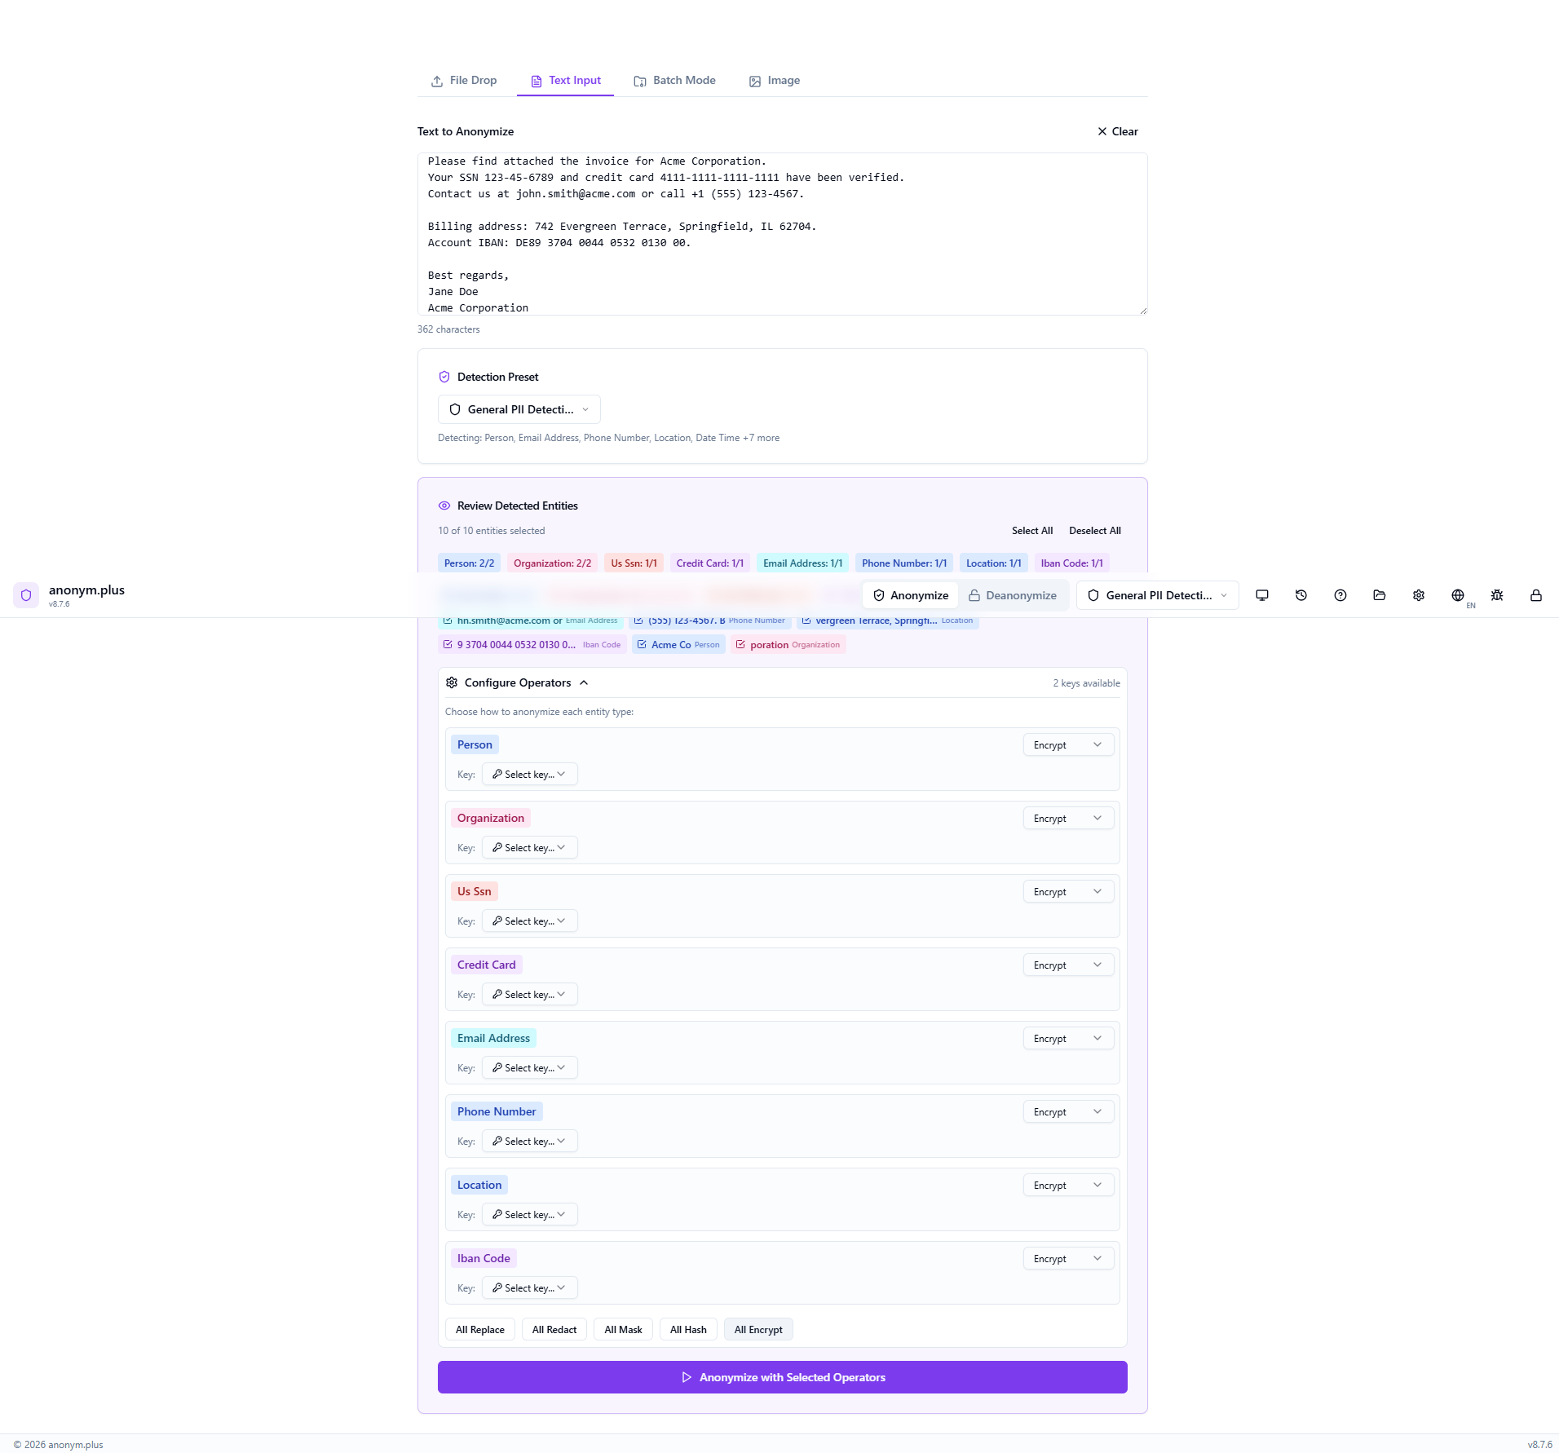Click Anonymize with Selected Operators
The height and width of the screenshot is (1453, 1559).
pos(782,1376)
